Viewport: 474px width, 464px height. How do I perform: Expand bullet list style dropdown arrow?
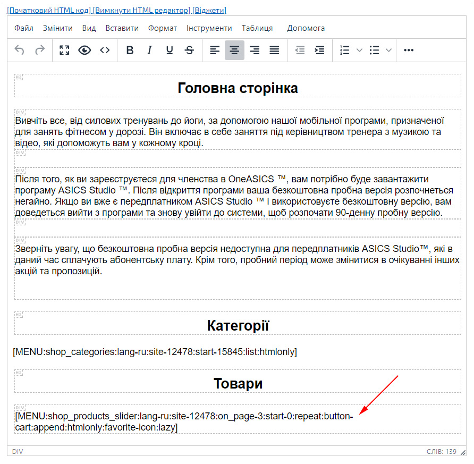point(388,50)
